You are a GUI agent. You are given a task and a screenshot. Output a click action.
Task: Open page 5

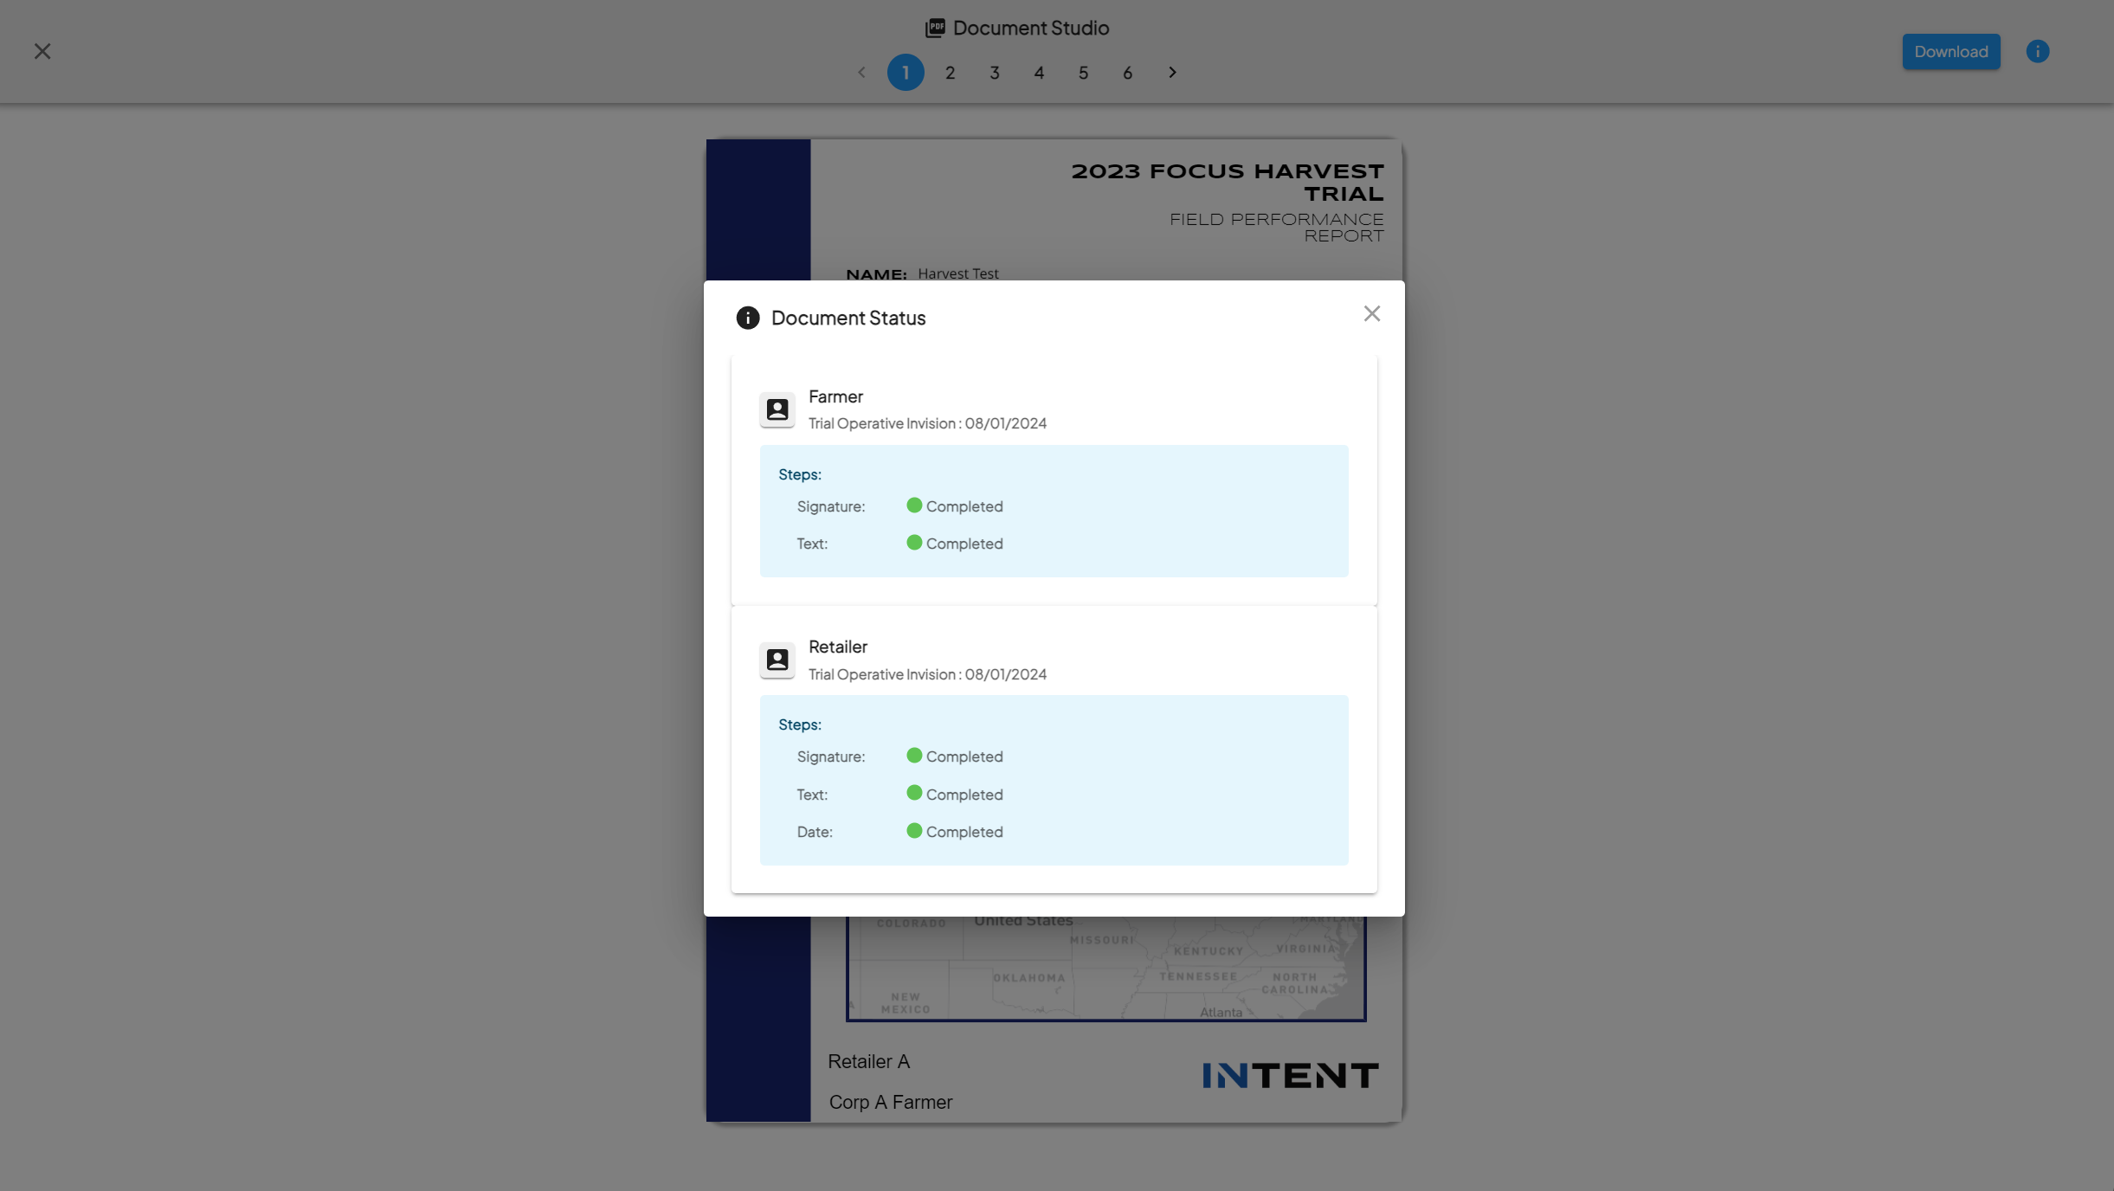coord(1083,73)
